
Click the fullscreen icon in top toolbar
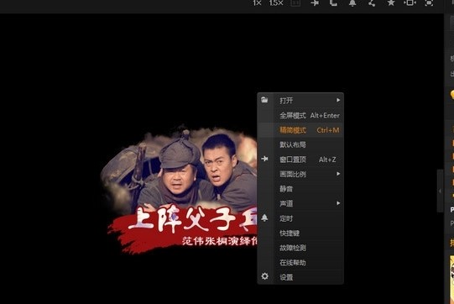pos(429,3)
